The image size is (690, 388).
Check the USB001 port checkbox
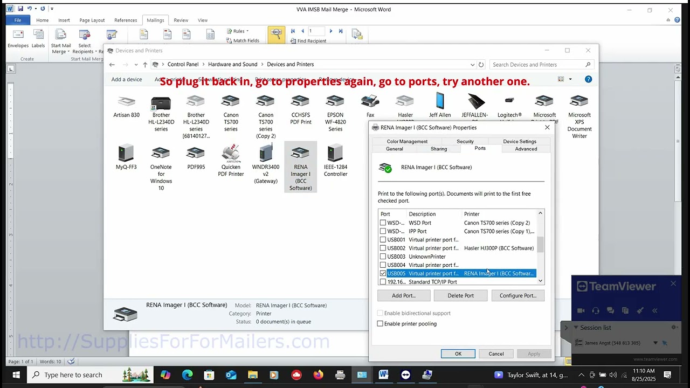click(x=383, y=240)
